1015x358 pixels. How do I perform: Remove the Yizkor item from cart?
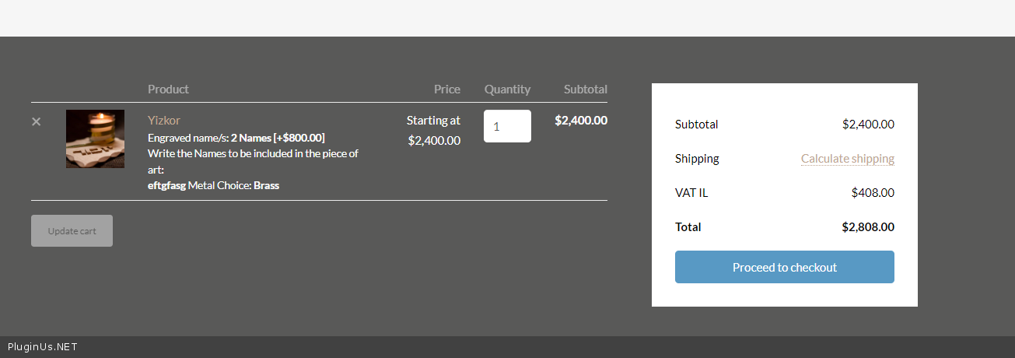tap(36, 121)
